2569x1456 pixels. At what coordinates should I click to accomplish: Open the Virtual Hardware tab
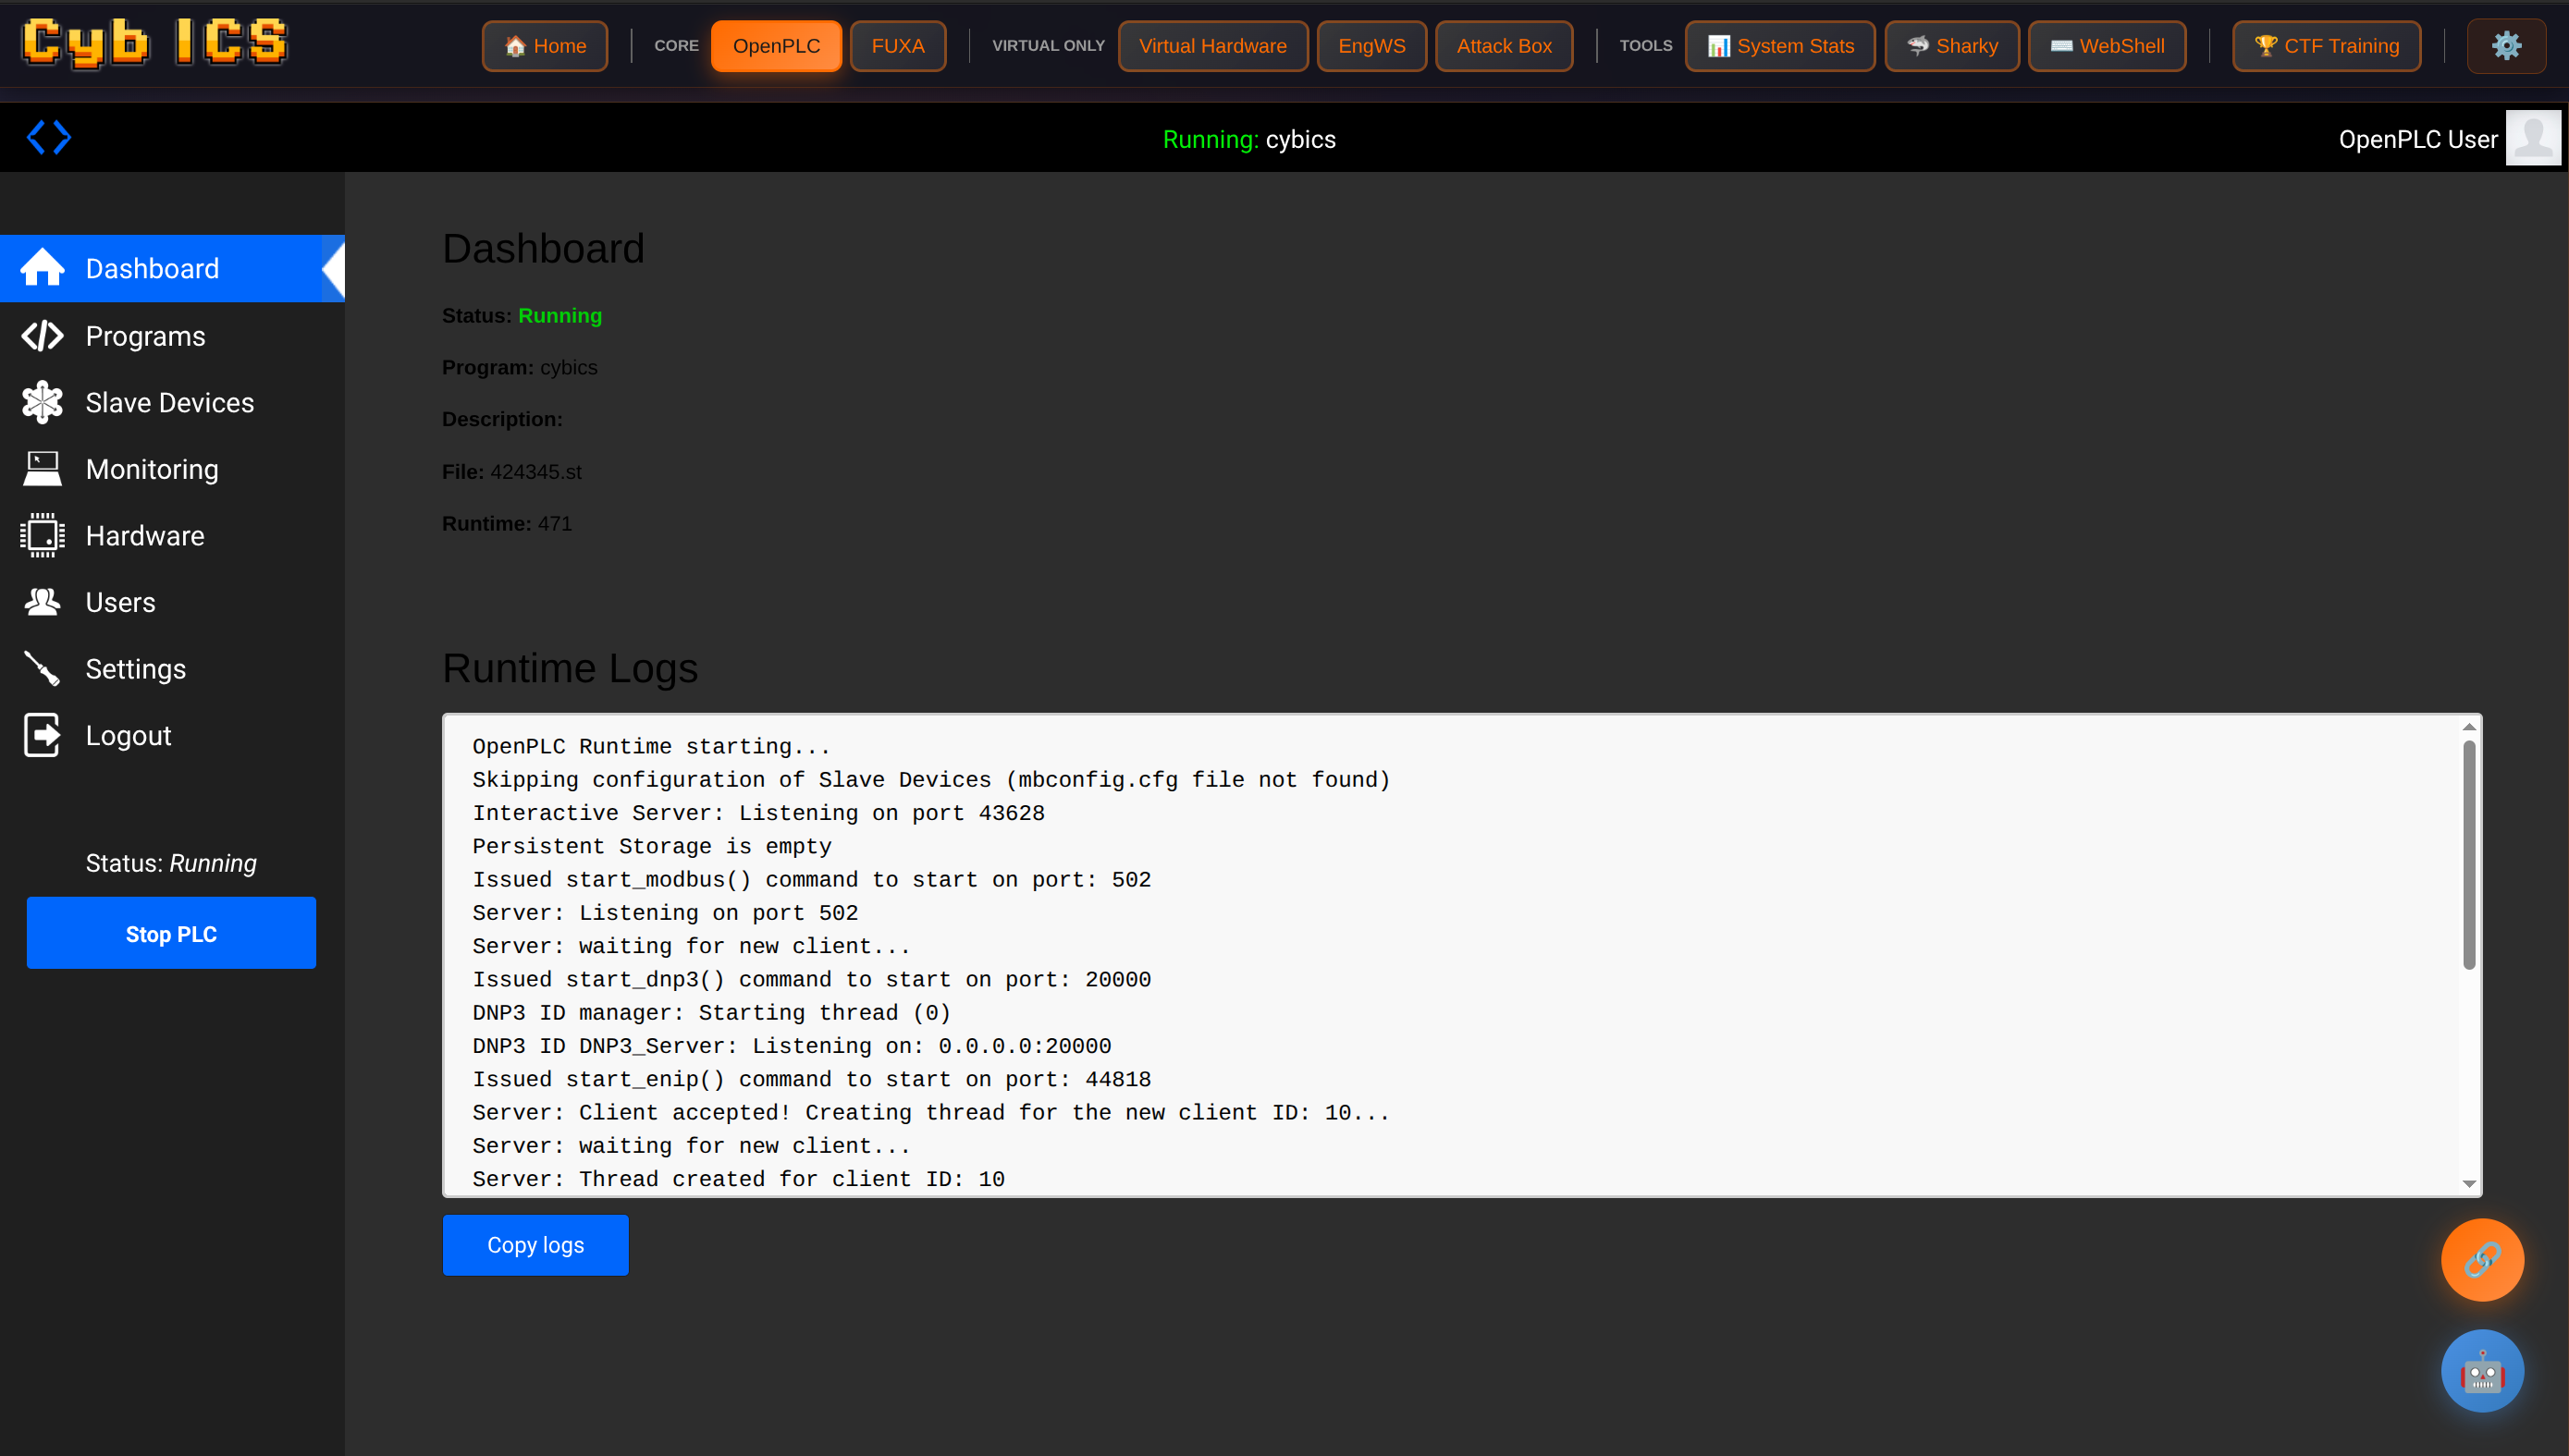point(1211,46)
